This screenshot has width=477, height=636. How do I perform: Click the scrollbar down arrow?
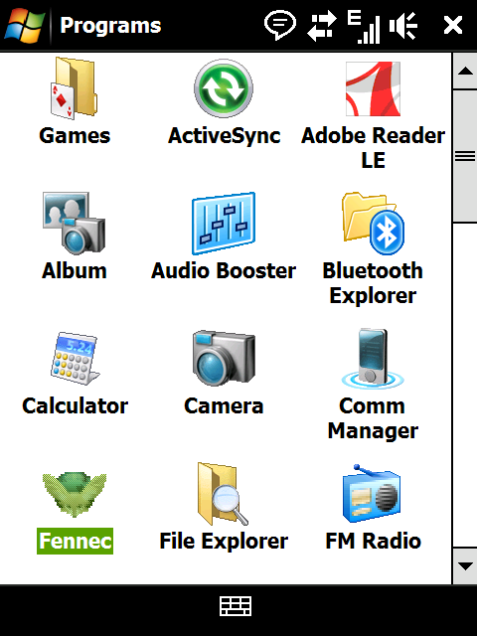point(465,565)
